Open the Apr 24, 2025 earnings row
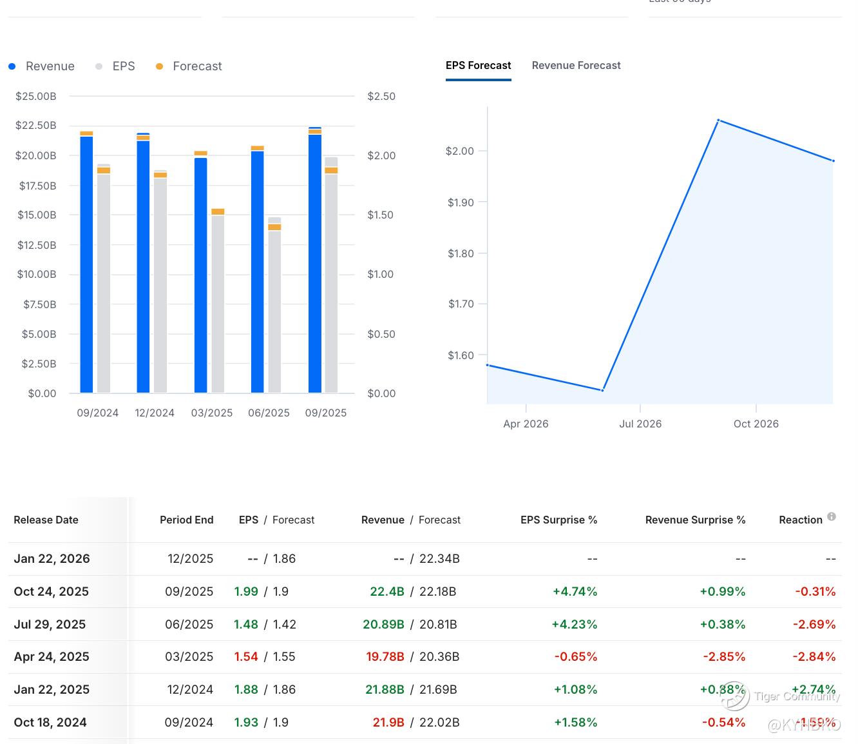 coord(52,657)
